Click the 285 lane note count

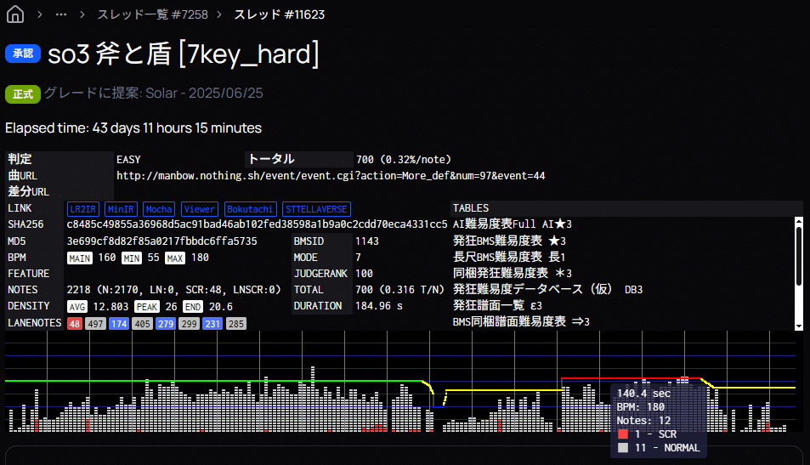coord(236,324)
